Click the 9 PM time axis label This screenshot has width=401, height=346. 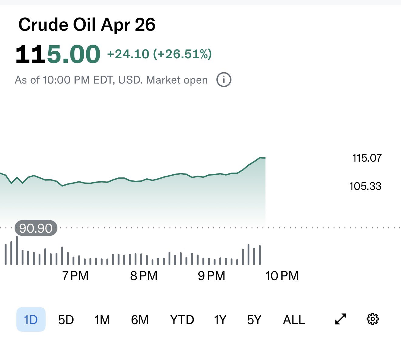[x=211, y=276]
